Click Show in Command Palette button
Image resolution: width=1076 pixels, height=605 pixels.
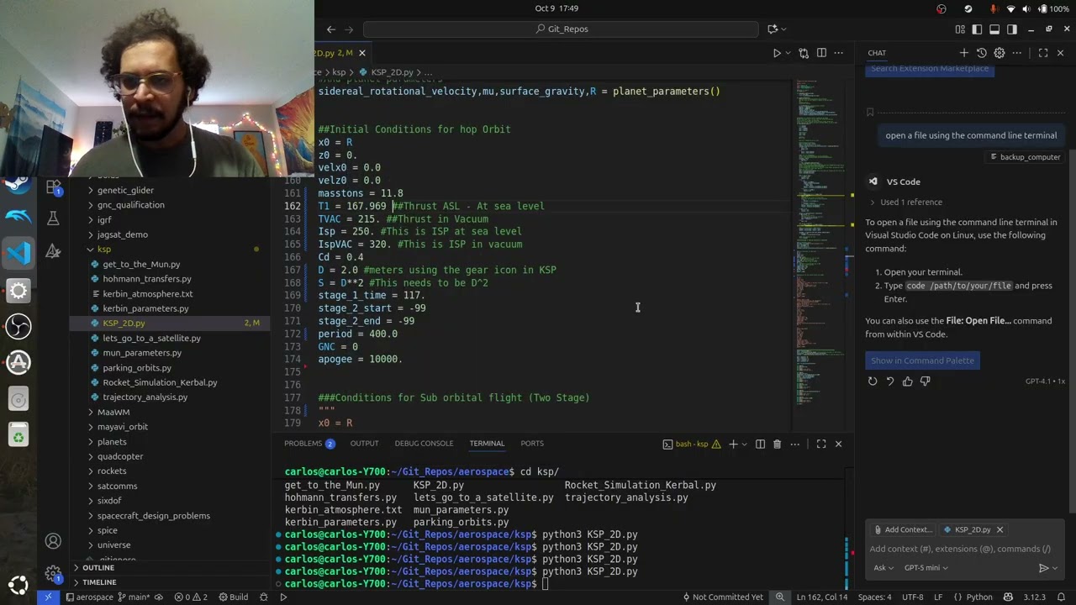point(922,360)
